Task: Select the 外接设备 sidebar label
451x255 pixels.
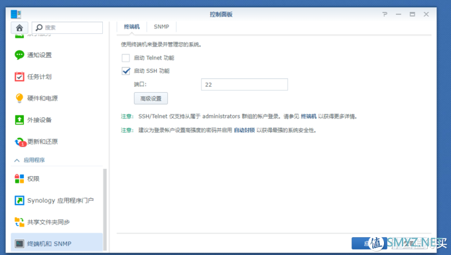Action: (39, 120)
